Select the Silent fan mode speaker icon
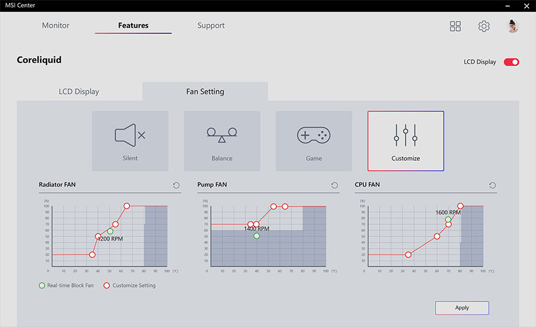 [130, 135]
